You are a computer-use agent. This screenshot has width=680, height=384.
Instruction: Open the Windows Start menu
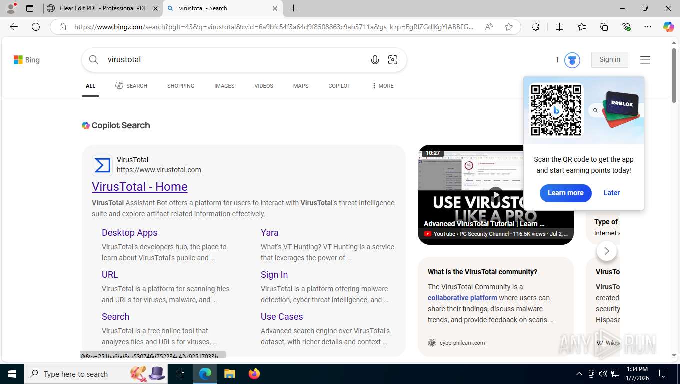tap(12, 374)
